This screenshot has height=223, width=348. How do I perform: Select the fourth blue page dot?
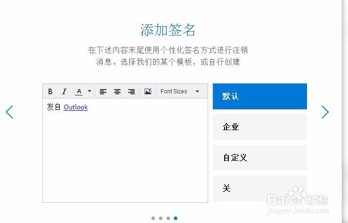click(176, 218)
